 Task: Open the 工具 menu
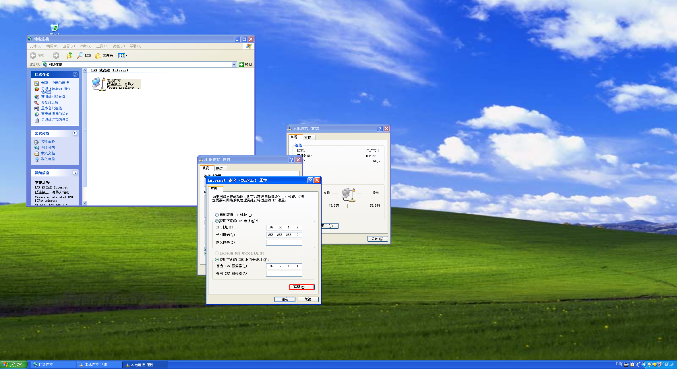(x=102, y=46)
